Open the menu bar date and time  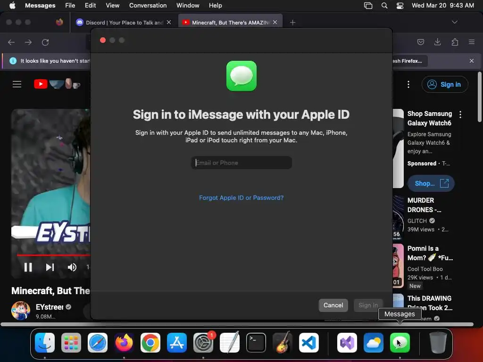coord(442,6)
